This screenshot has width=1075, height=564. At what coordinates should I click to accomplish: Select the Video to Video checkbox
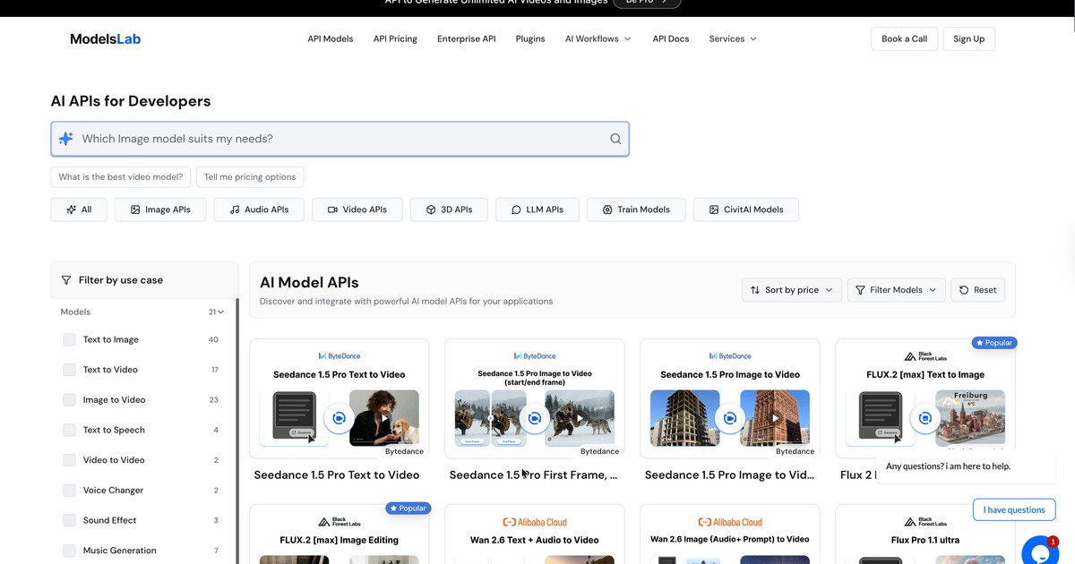point(69,460)
